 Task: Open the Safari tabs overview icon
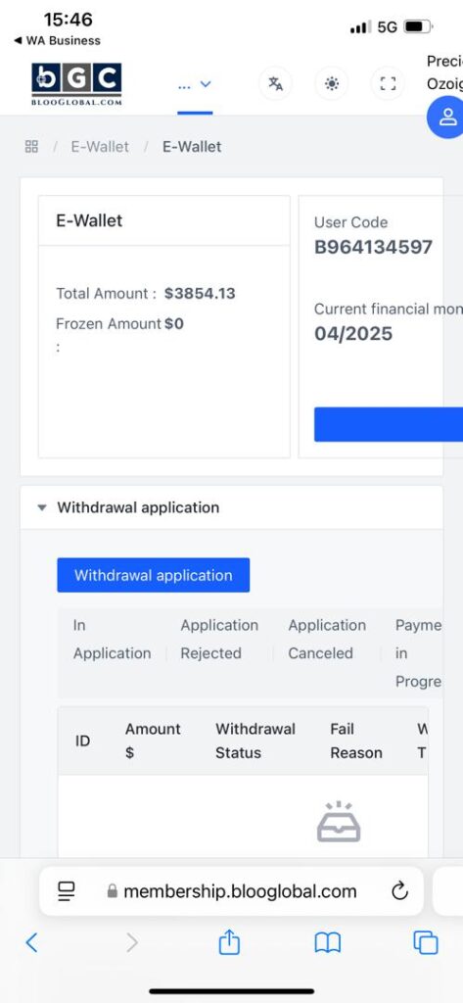click(425, 943)
